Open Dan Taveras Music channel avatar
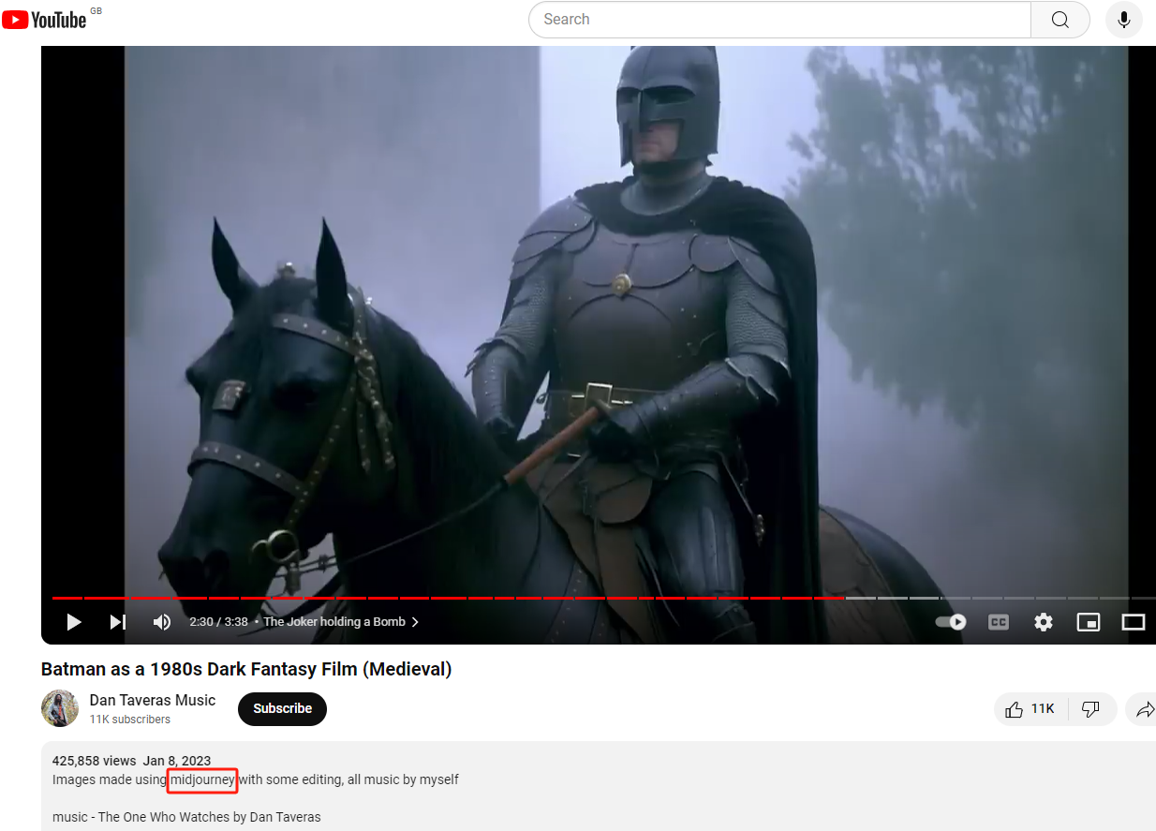The width and height of the screenshot is (1156, 831). [x=60, y=708]
